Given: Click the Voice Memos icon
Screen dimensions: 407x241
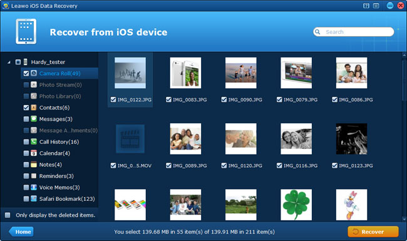Looking at the screenshot, I should point(34,187).
